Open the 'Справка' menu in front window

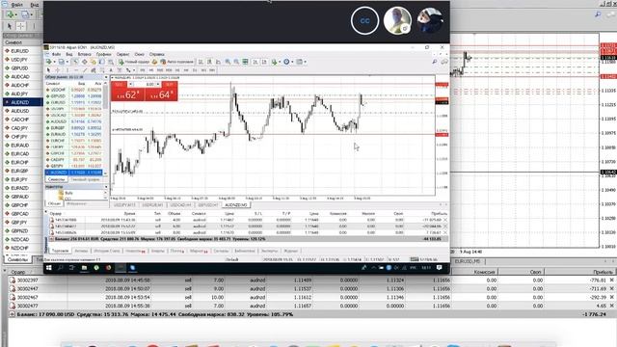pyautogui.click(x=156, y=54)
